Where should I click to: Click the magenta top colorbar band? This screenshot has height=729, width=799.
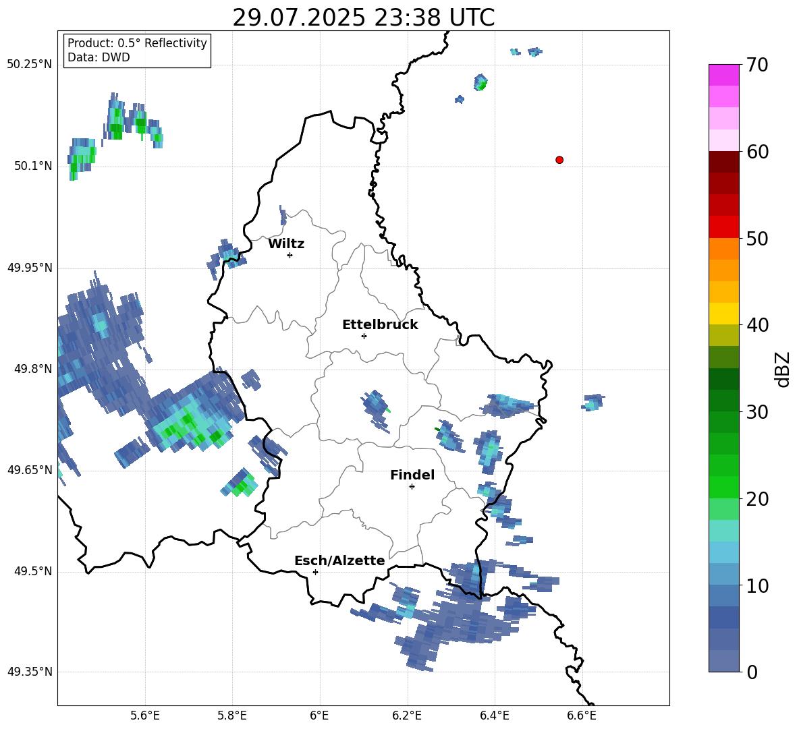[723, 75]
